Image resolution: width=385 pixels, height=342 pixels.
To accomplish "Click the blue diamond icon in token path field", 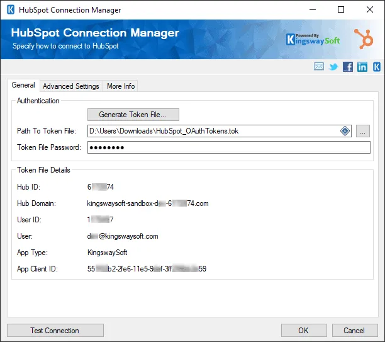I will pyautogui.click(x=345, y=131).
